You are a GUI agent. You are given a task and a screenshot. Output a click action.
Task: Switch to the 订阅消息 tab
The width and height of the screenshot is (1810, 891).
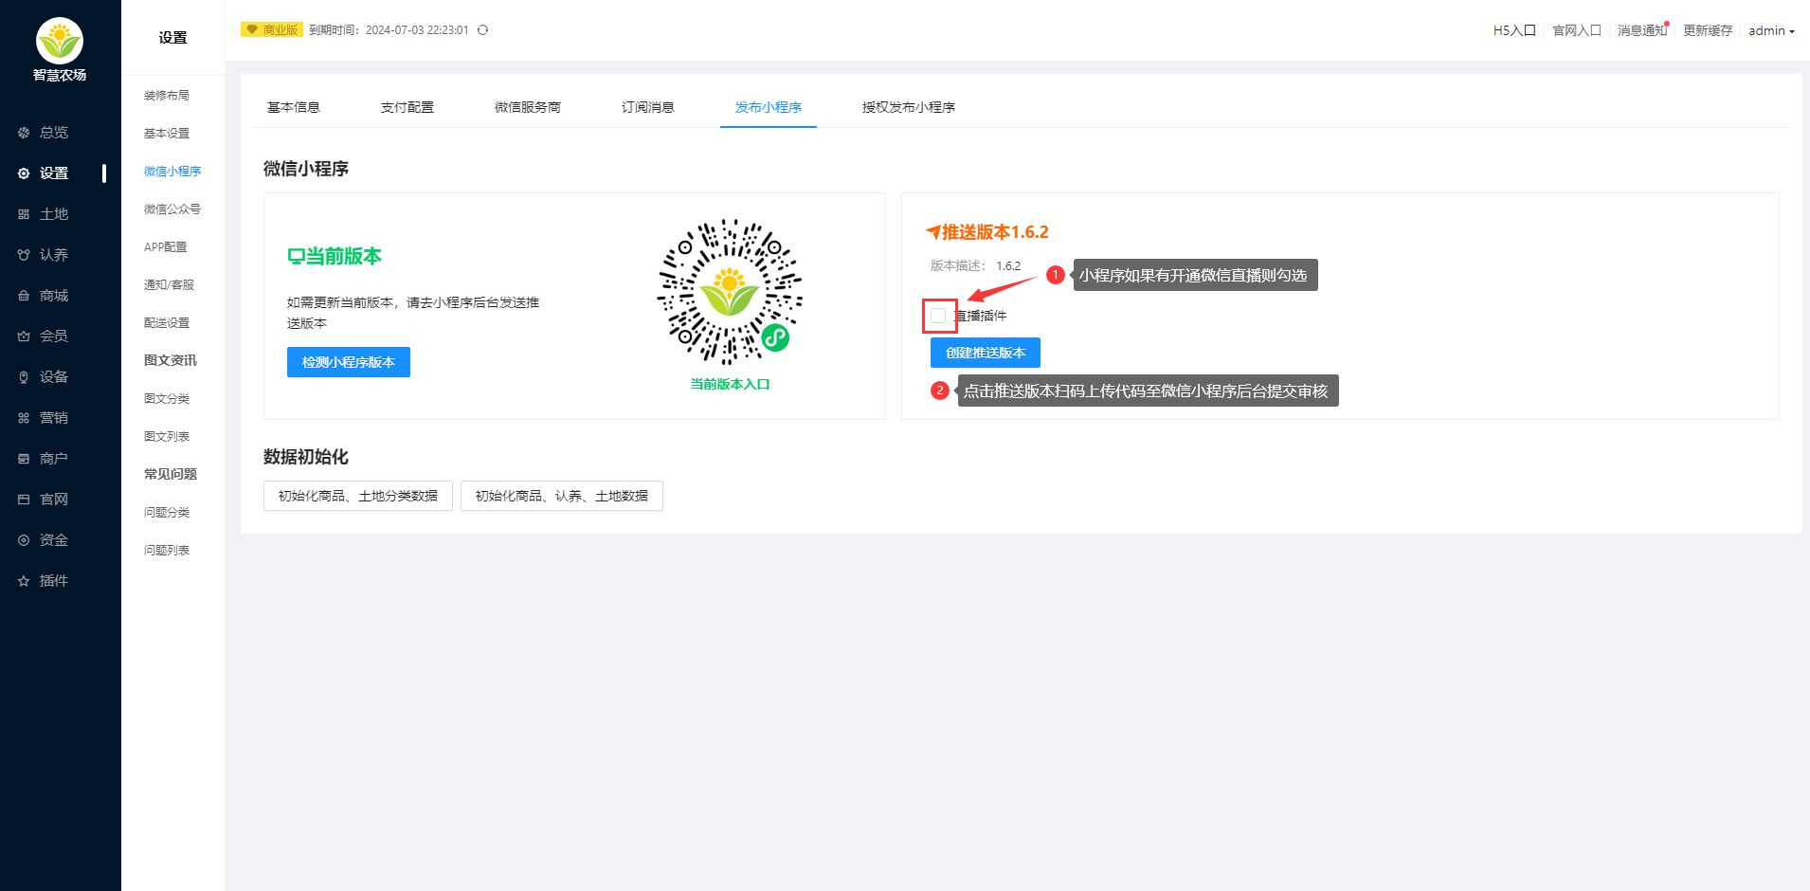648,107
